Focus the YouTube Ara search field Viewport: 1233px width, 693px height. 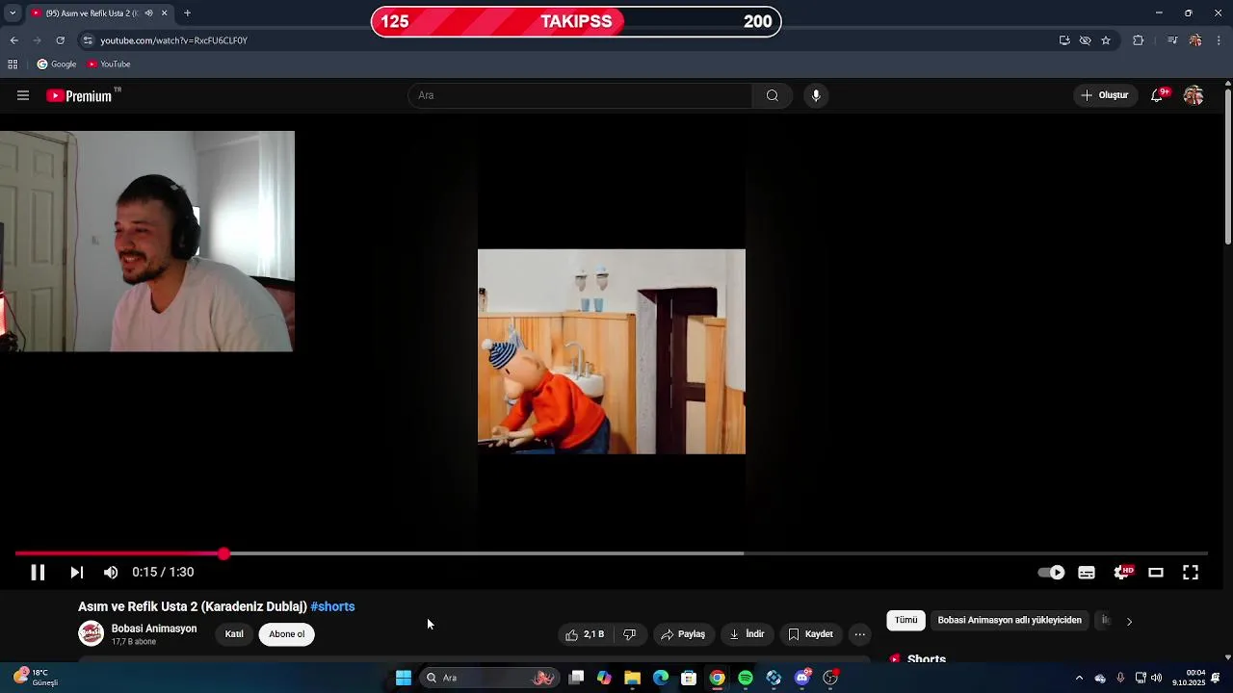(581, 95)
